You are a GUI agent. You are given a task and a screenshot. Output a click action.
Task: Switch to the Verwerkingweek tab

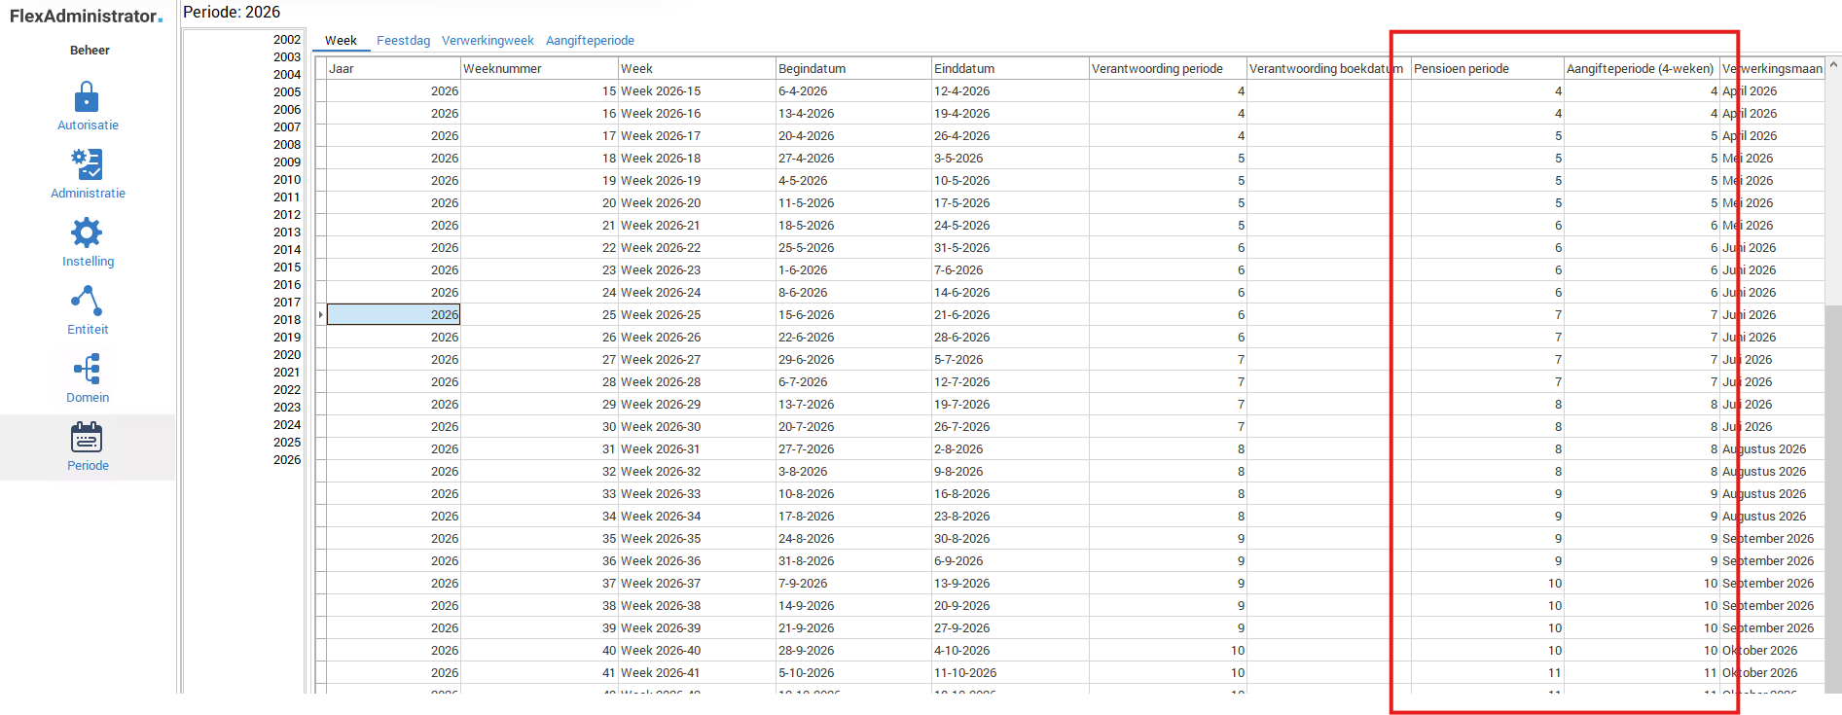coord(488,40)
